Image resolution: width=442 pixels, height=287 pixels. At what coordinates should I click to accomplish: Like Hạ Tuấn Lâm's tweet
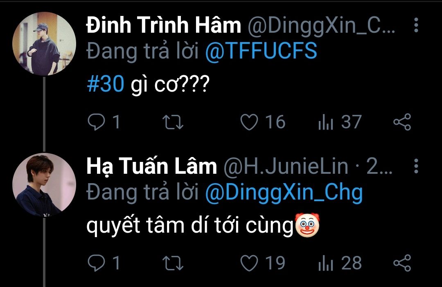tap(249, 263)
